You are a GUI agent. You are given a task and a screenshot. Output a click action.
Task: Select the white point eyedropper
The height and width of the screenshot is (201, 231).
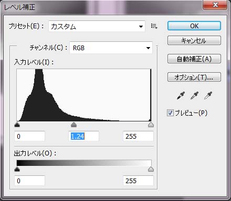point(208,95)
